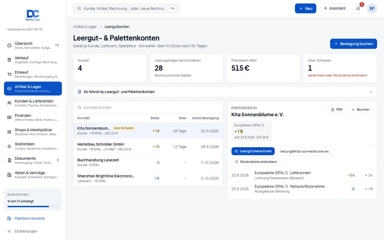Open the EP user avatar menu

372,8
